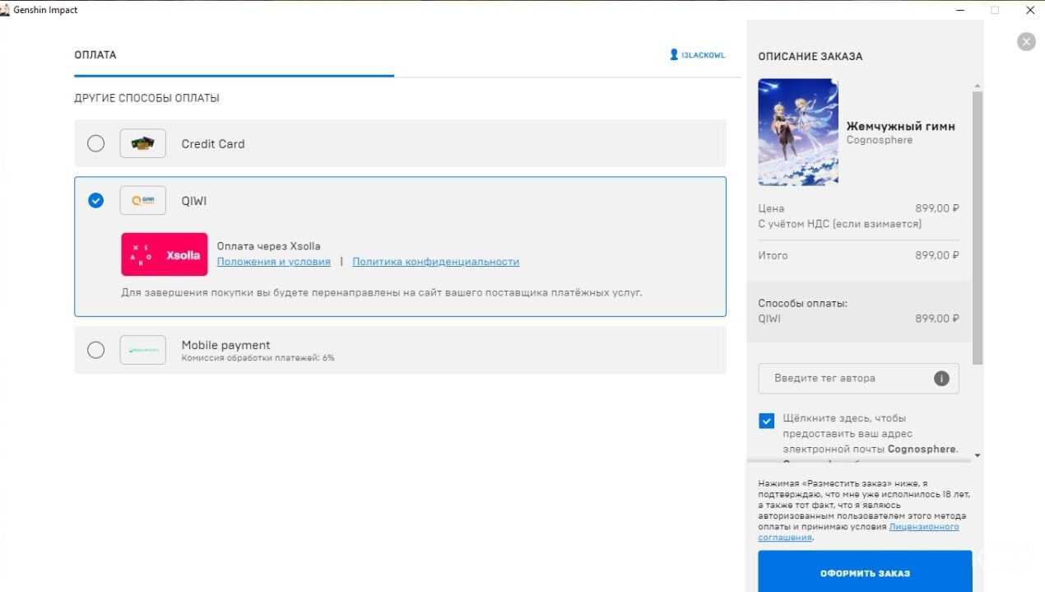Open the ОПЛАТА tab
This screenshot has height=592, width=1045.
[x=95, y=55]
